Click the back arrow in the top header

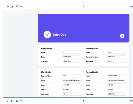tap(8, 6)
